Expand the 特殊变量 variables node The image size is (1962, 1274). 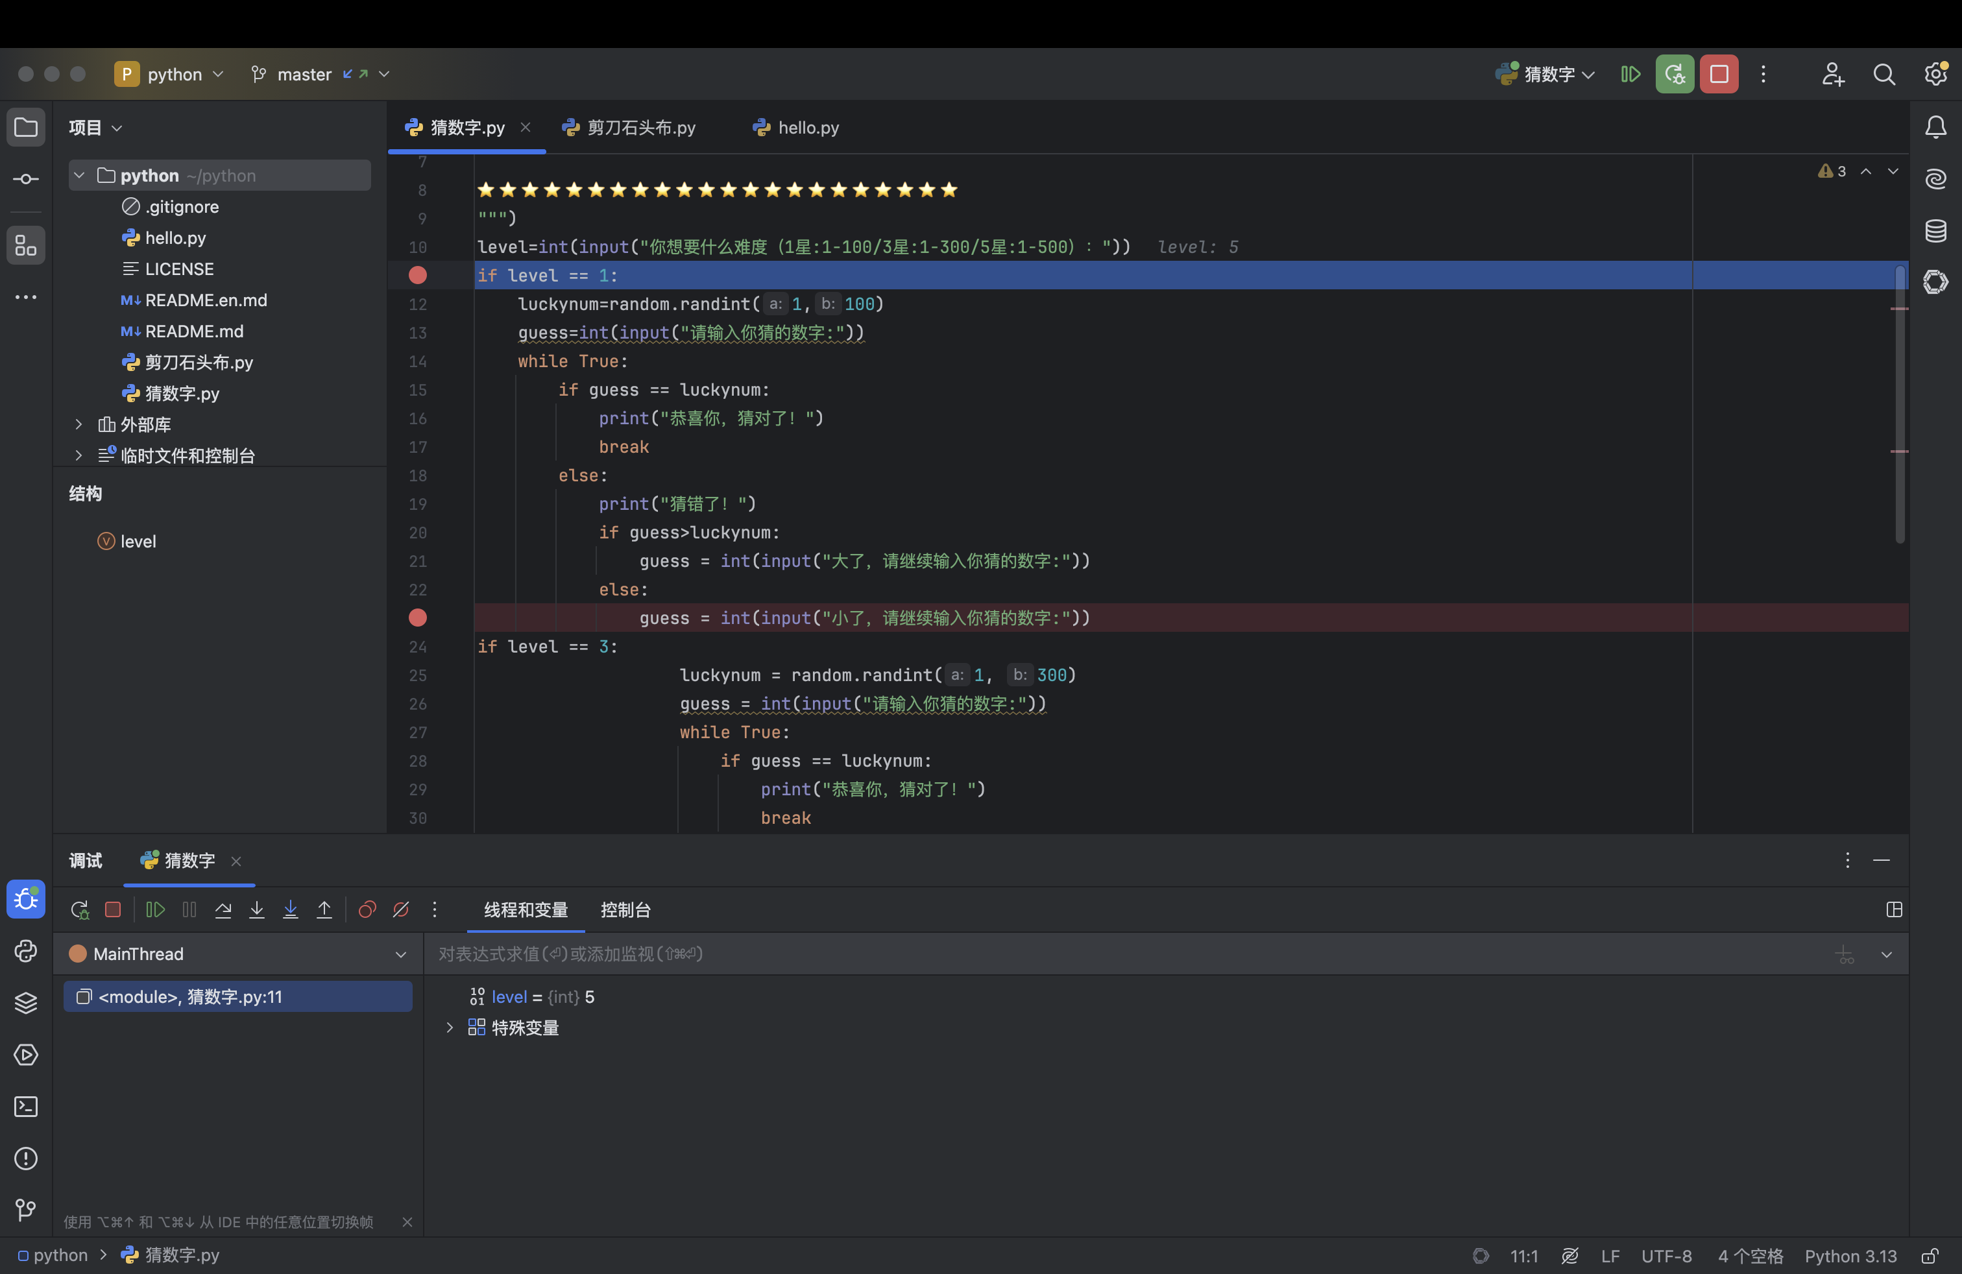point(449,1028)
